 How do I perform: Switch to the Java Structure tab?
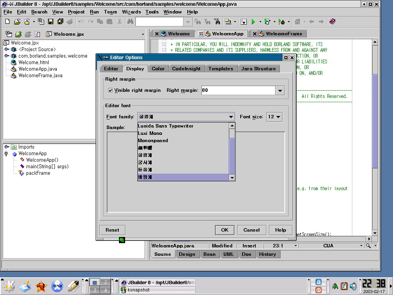[x=259, y=69]
